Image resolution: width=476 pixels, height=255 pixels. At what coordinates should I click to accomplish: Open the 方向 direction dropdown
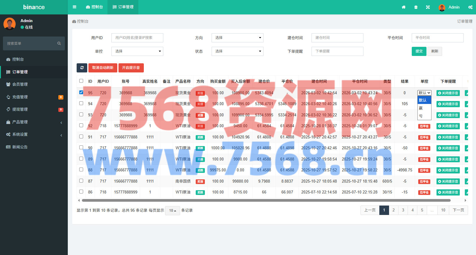237,38
